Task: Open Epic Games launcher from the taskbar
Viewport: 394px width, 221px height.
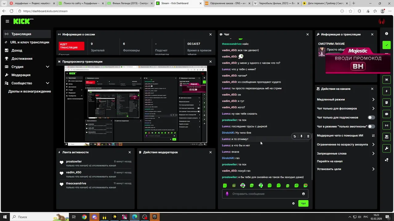Action: coord(155,217)
